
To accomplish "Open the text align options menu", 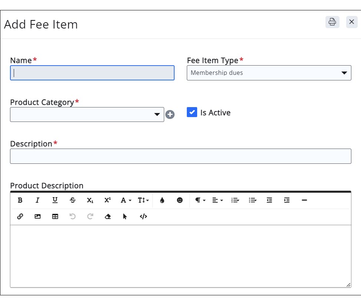I will pos(218,200).
